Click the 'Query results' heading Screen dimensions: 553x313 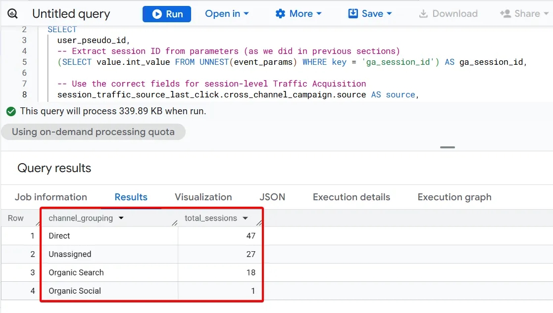point(54,168)
